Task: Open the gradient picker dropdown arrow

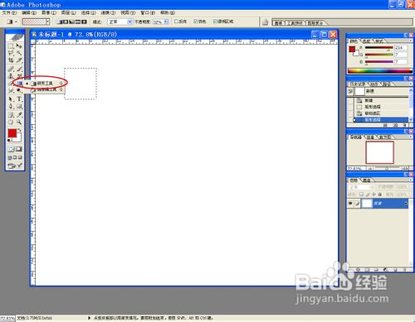Action: pos(48,22)
